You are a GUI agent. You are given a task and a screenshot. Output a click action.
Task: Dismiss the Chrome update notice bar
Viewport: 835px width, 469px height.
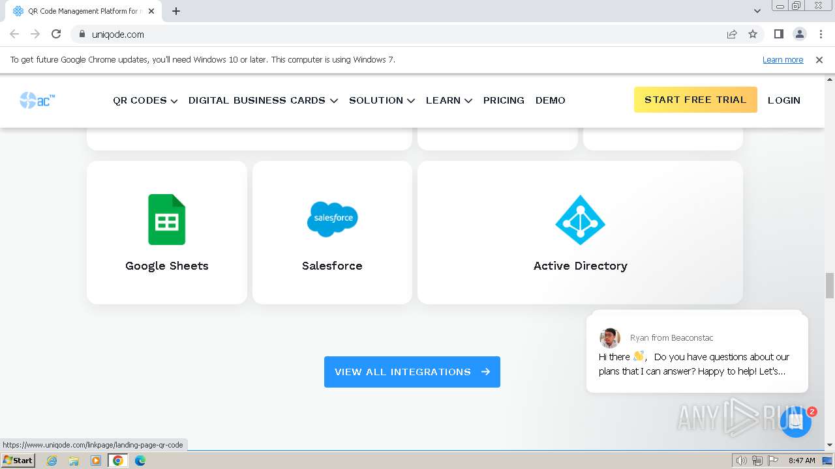coord(819,59)
